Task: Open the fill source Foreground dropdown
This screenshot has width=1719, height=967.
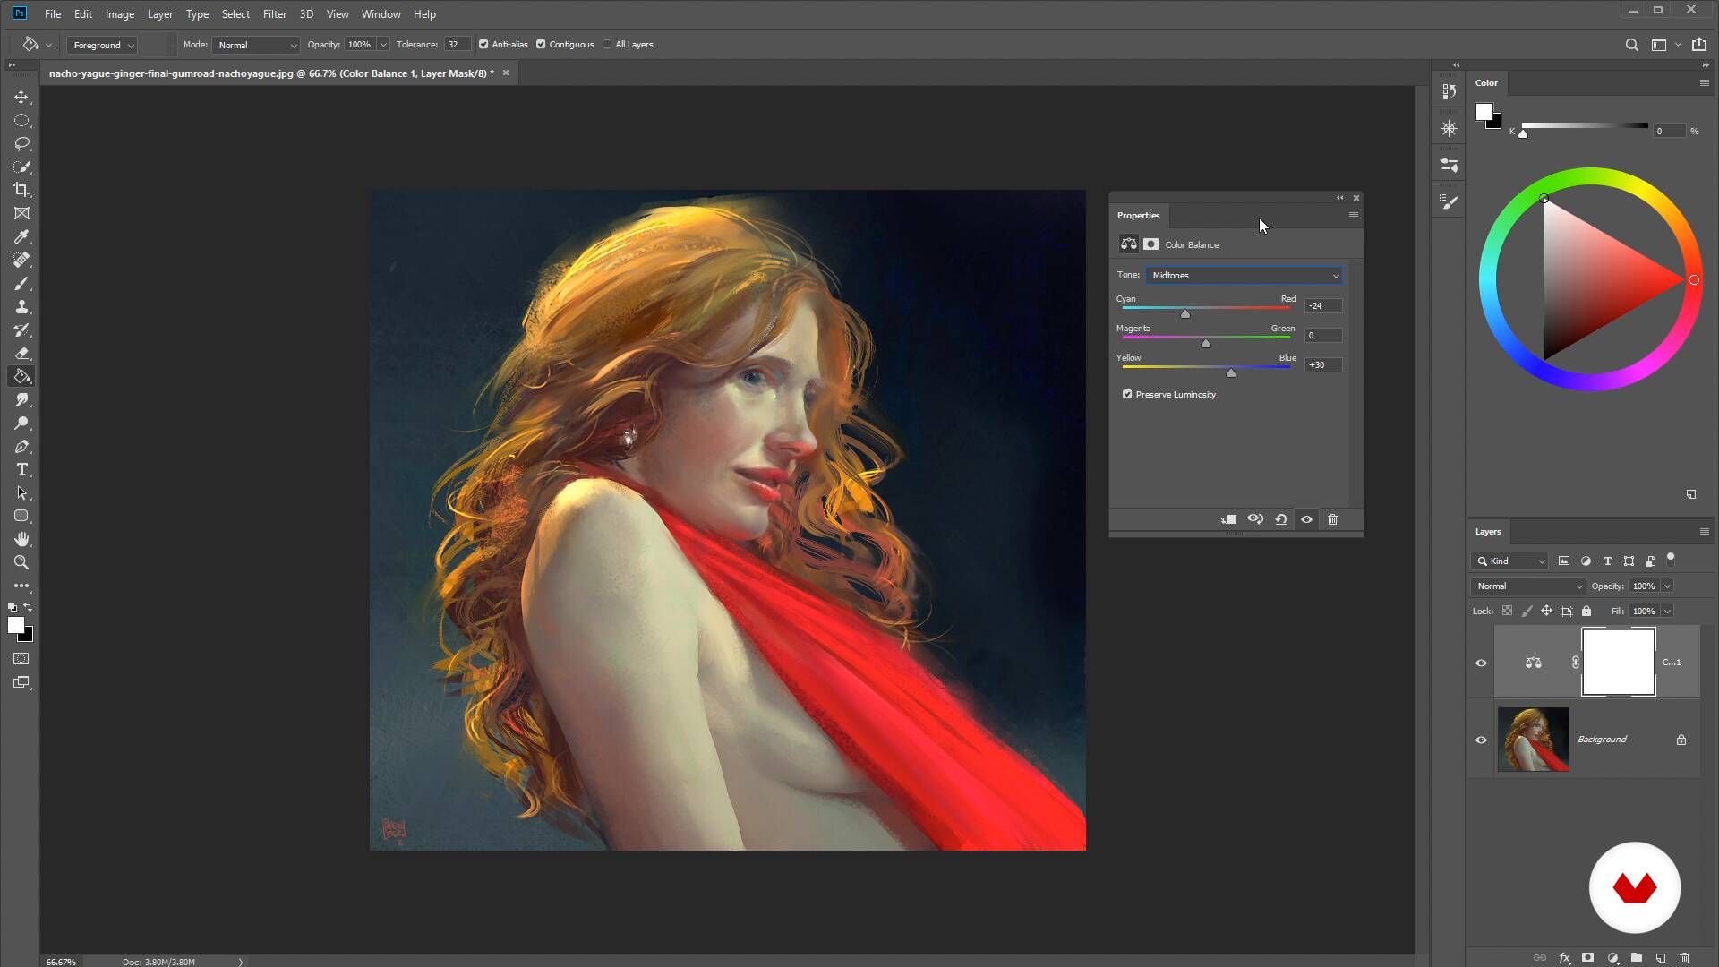Action: [102, 45]
